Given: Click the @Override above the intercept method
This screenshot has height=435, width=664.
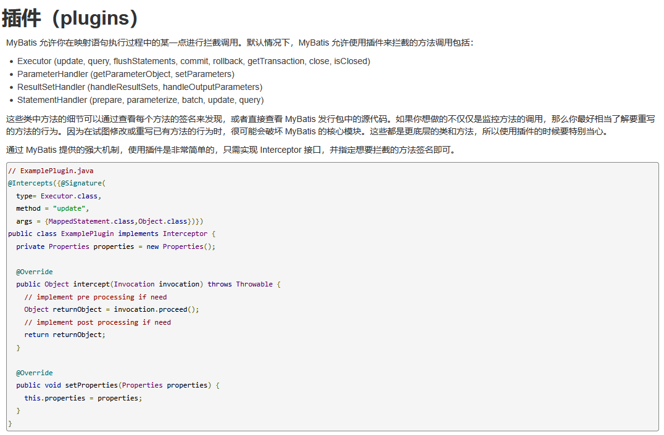Looking at the screenshot, I should [35, 272].
